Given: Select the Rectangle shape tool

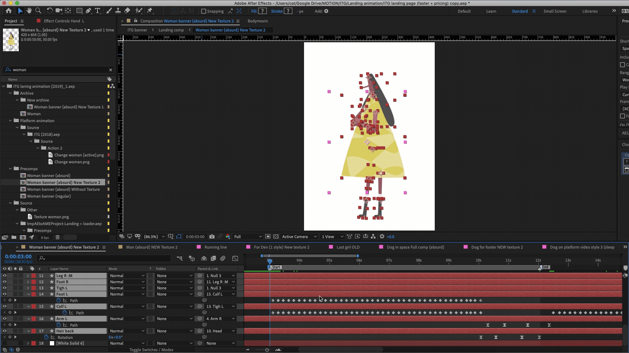Looking at the screenshot, I should [x=79, y=11].
